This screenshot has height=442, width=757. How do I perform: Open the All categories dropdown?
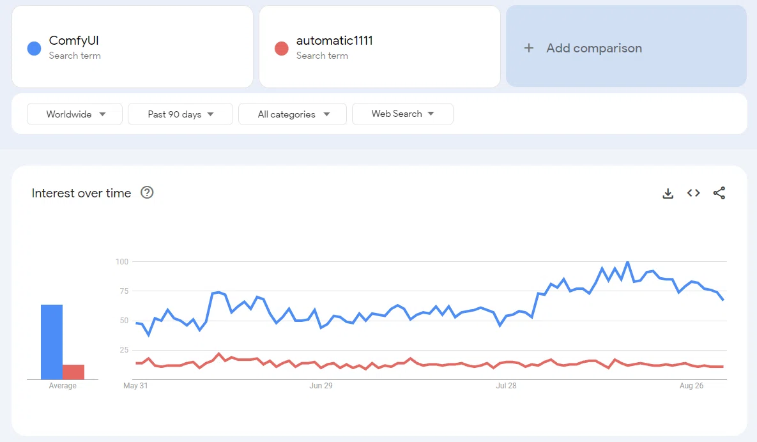pos(293,114)
